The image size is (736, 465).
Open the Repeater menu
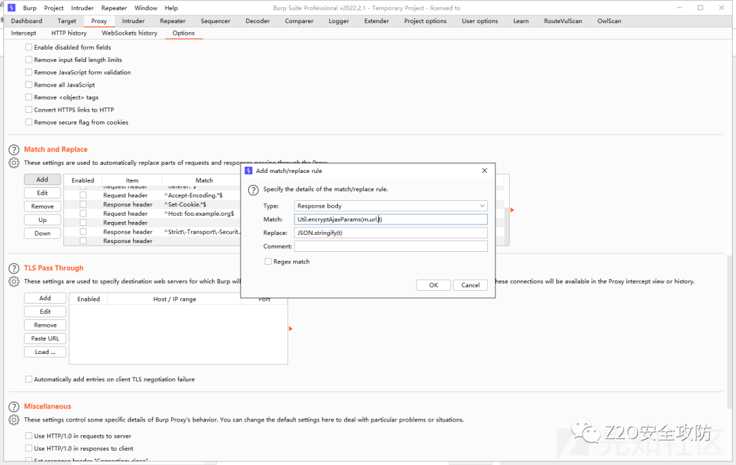[114, 8]
